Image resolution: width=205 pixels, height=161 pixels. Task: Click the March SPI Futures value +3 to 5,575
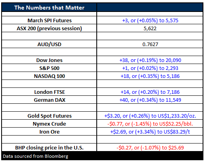(150, 20)
